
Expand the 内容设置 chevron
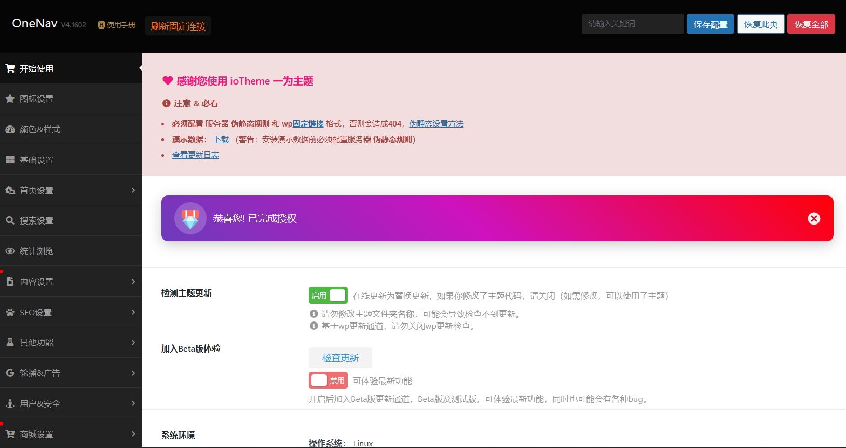coord(133,282)
